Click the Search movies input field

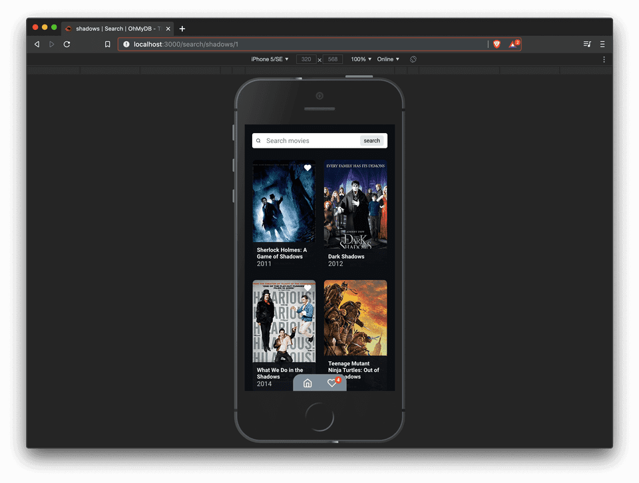(x=310, y=141)
